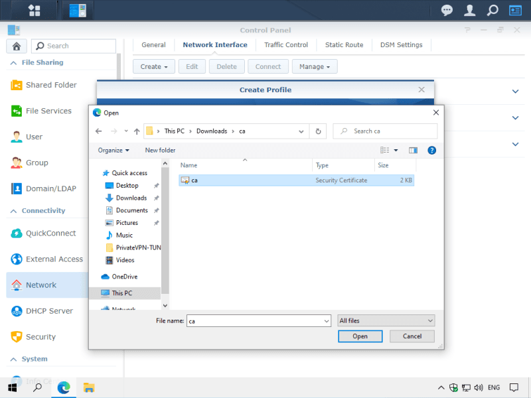Switch to the DSM Settings tab
The image size is (531, 398).
(401, 45)
